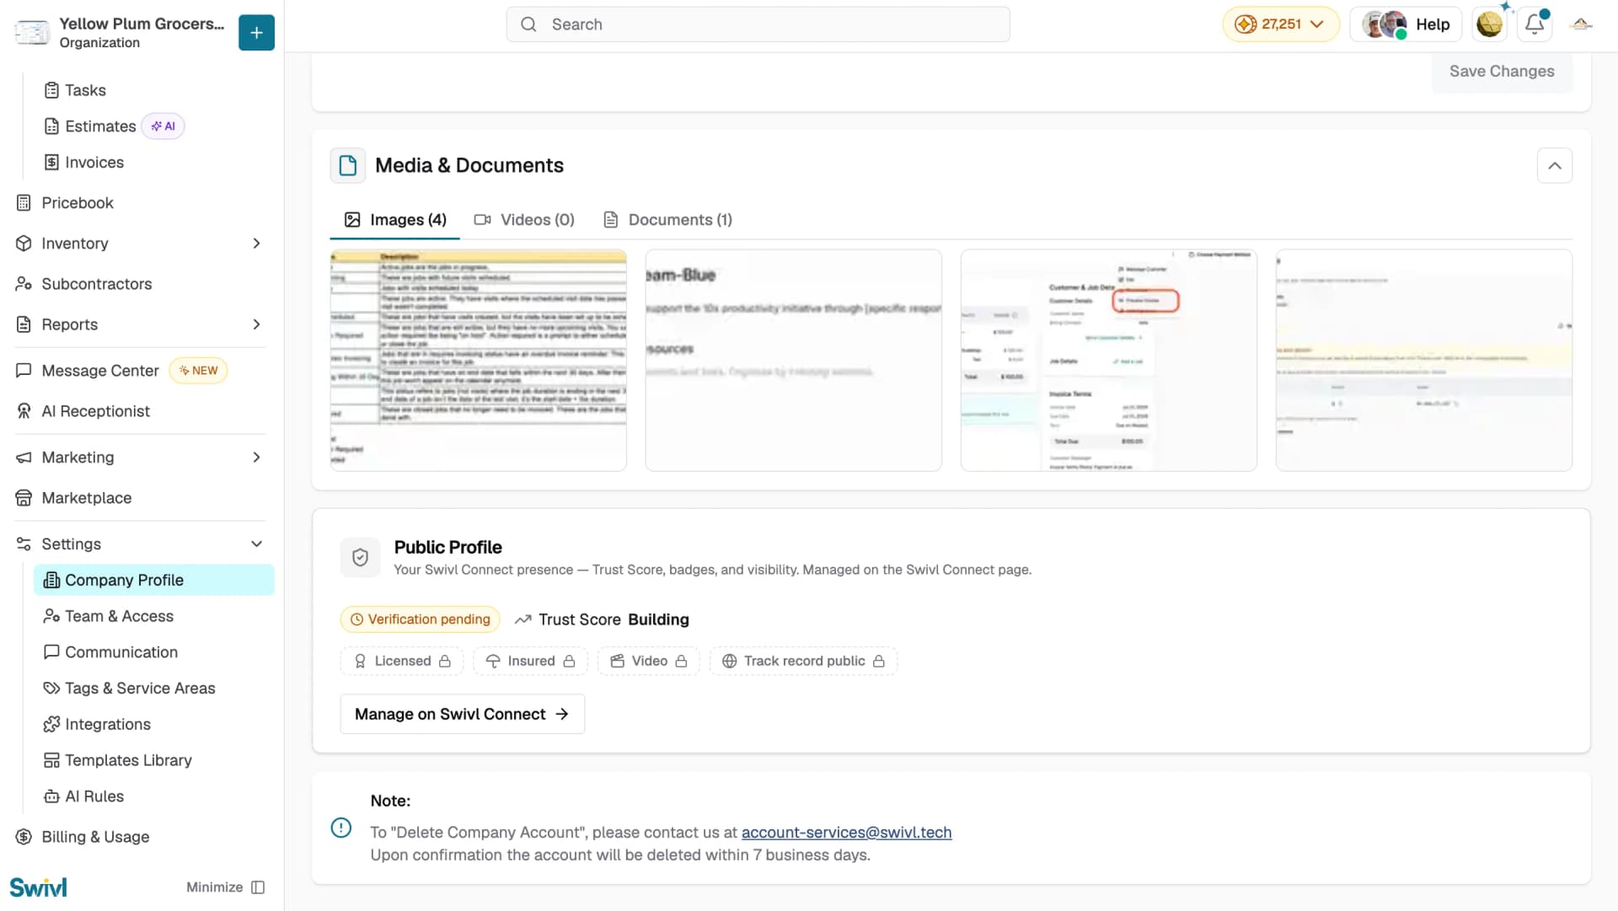Expand the Marketing submenu chevron

click(256, 458)
